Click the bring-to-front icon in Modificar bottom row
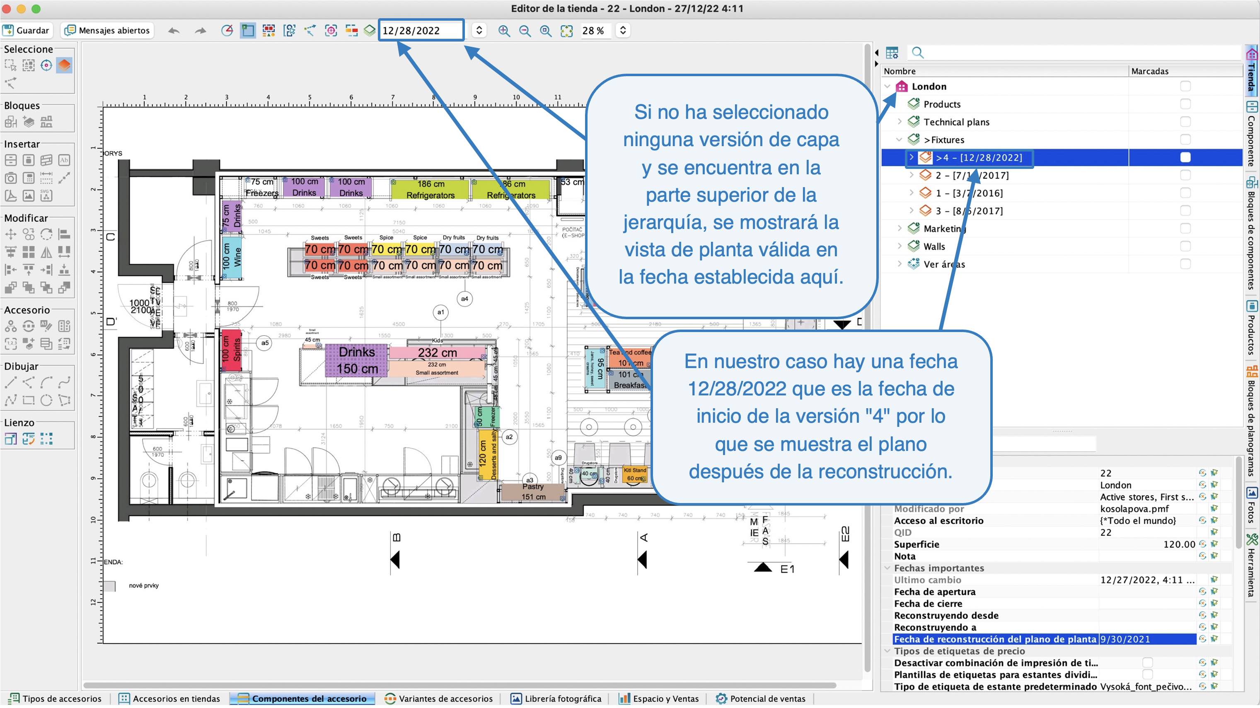1260x708 pixels. click(10, 288)
